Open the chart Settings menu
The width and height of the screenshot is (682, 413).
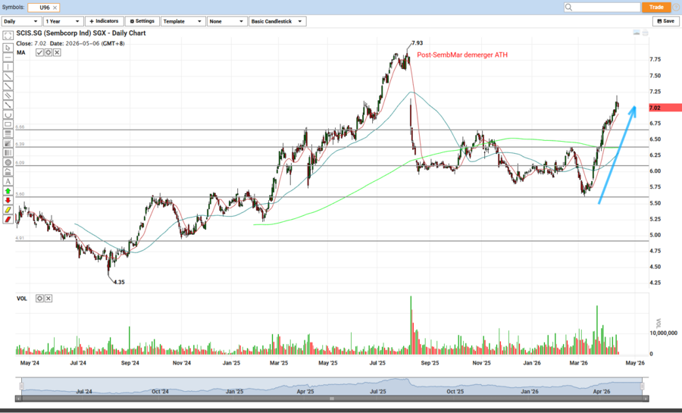[141, 21]
